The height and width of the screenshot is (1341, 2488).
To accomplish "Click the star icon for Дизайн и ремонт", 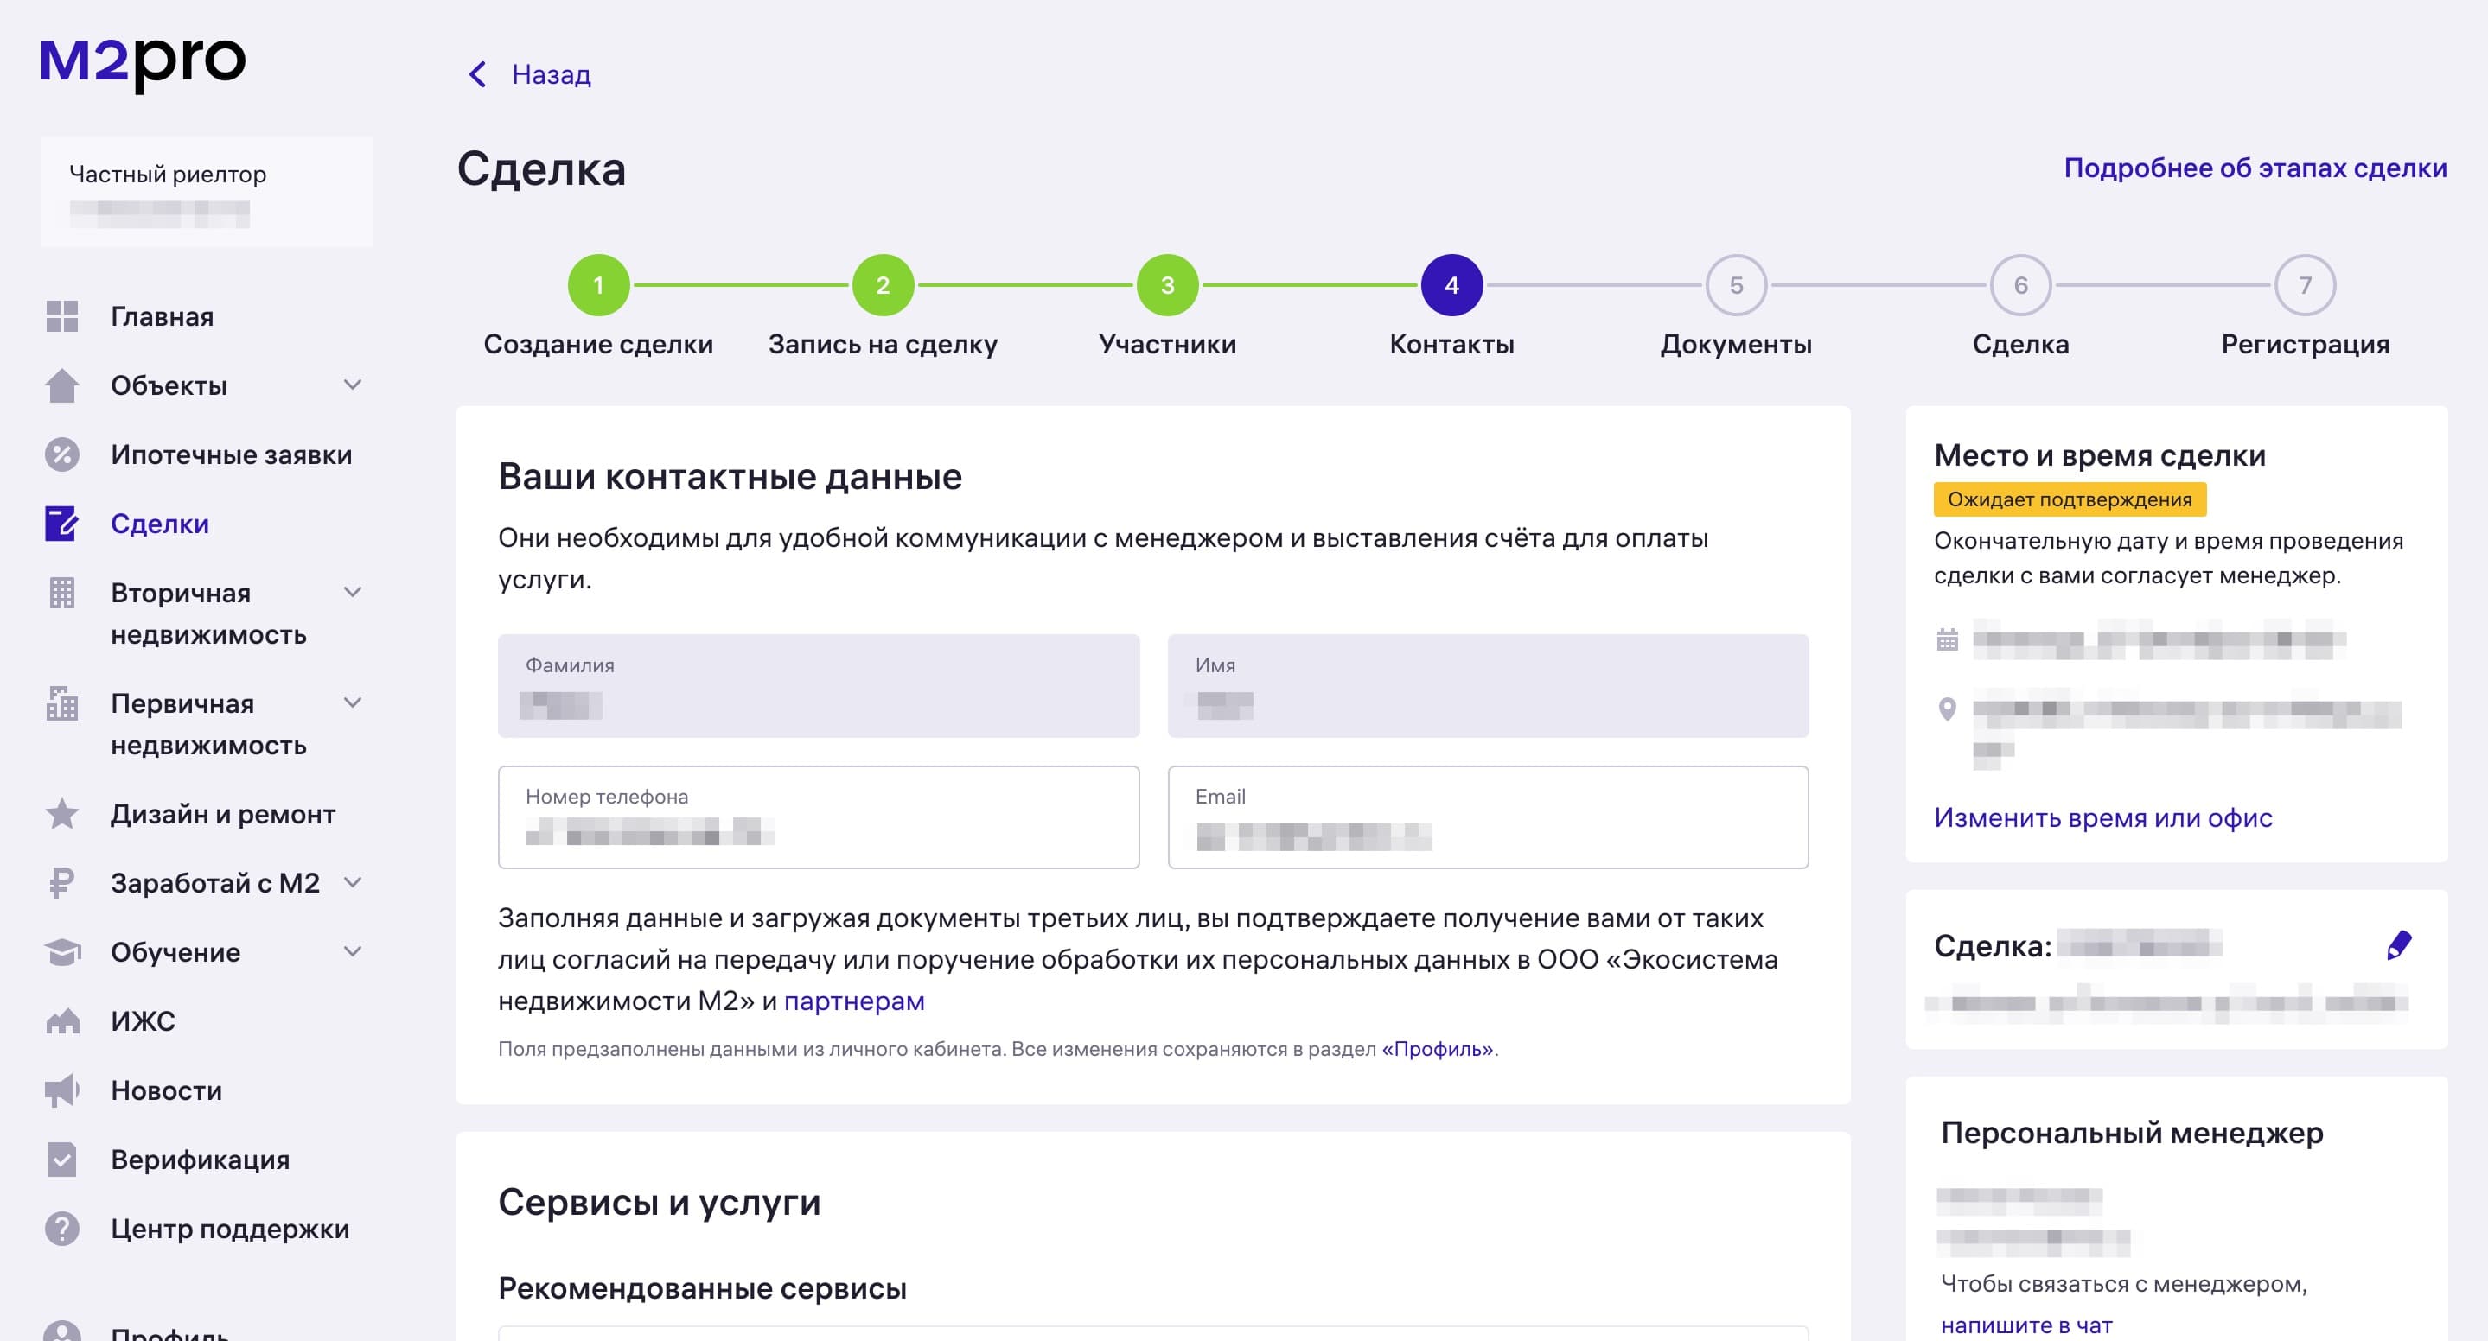I will click(62, 814).
